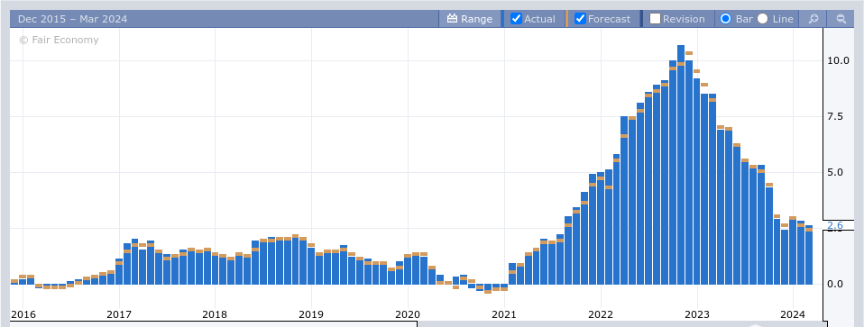Enable the Revision checkbox
Screen dimensions: 864x327
[655, 19]
